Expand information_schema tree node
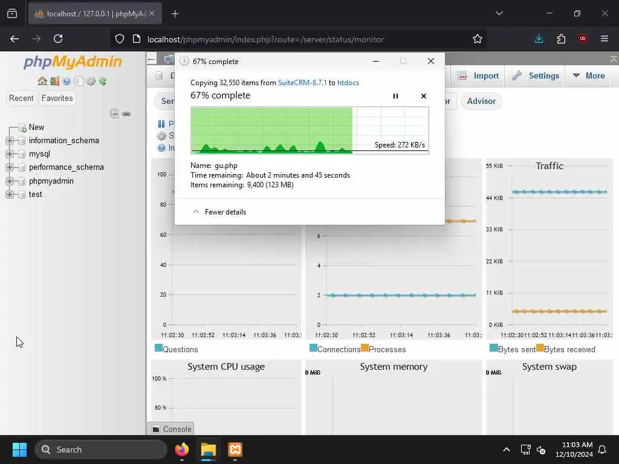 [10, 141]
